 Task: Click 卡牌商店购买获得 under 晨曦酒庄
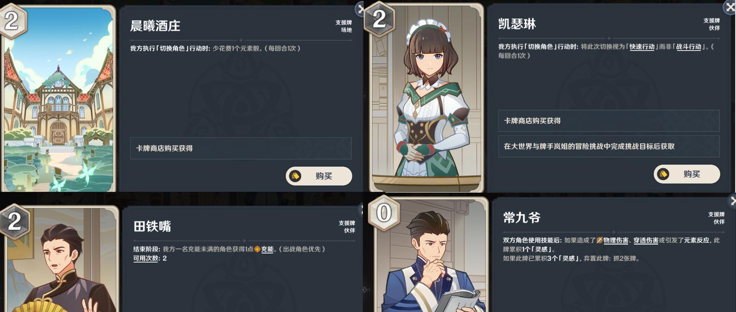[x=241, y=148]
